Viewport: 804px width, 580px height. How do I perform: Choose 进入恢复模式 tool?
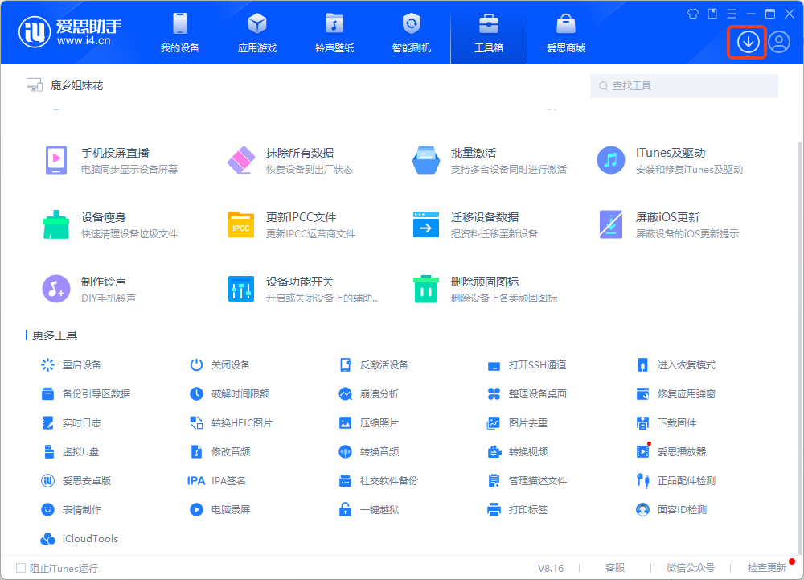[x=676, y=364]
